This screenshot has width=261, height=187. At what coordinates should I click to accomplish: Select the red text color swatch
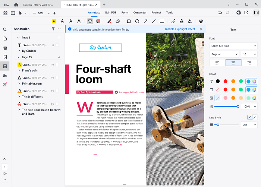point(225,81)
